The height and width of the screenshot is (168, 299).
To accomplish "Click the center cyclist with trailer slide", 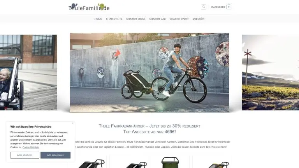I will (x=149, y=73).
